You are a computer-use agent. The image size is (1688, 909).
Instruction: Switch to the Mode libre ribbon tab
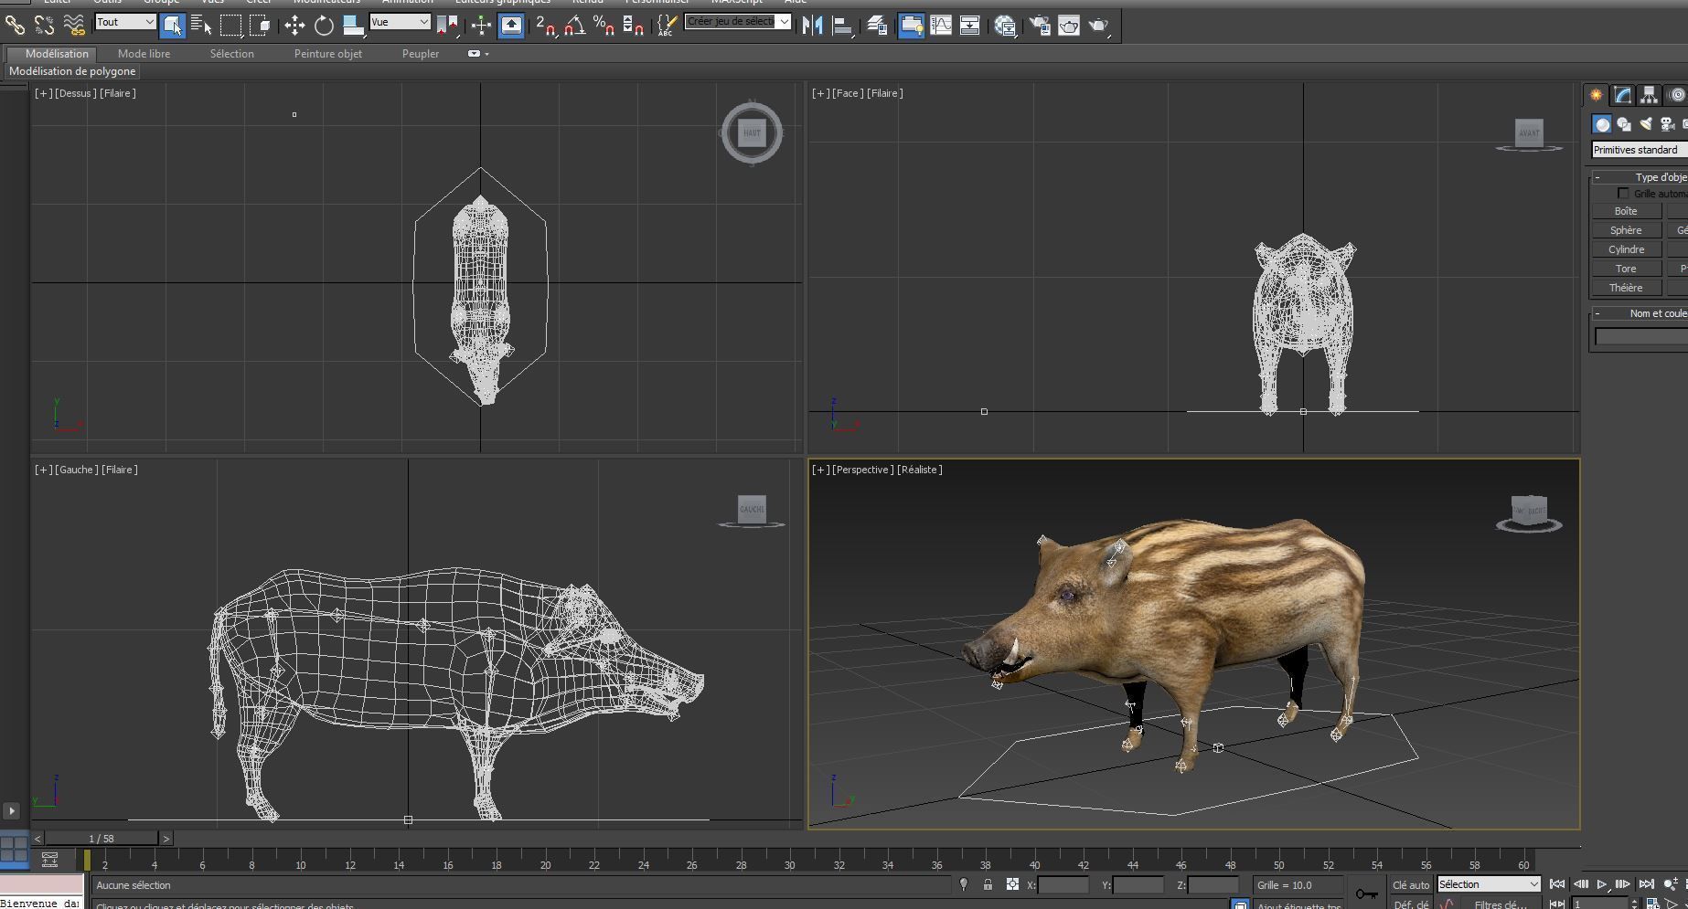click(x=144, y=54)
